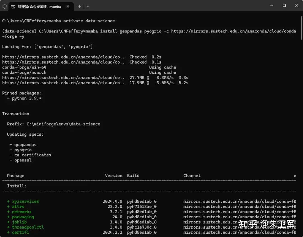This screenshot has width=303, height=237.
Task: Click the 'python 3.9.*' pinned entry
Action: [x=27, y=98]
